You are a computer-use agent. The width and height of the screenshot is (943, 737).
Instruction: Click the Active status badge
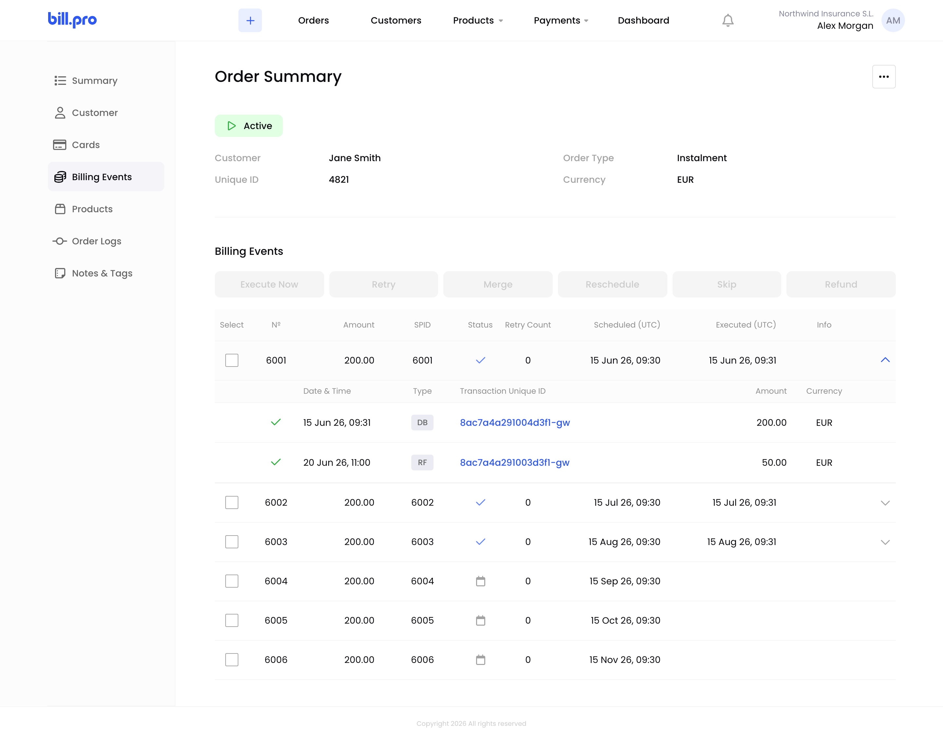(x=249, y=126)
